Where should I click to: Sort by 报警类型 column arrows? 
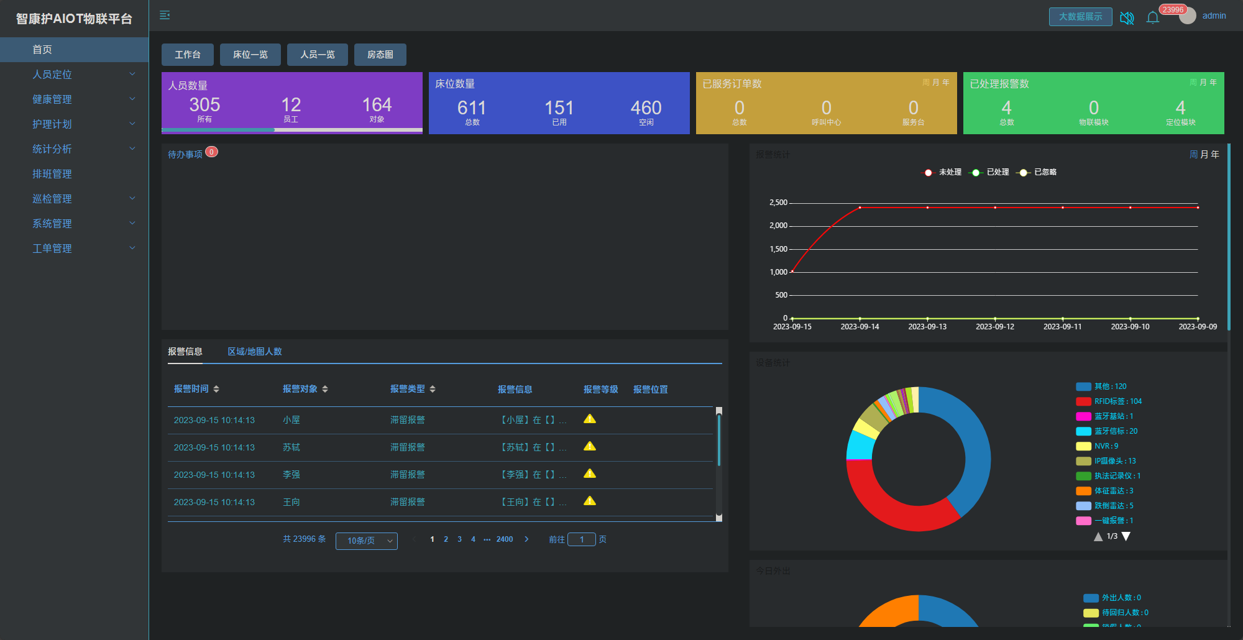pos(433,389)
